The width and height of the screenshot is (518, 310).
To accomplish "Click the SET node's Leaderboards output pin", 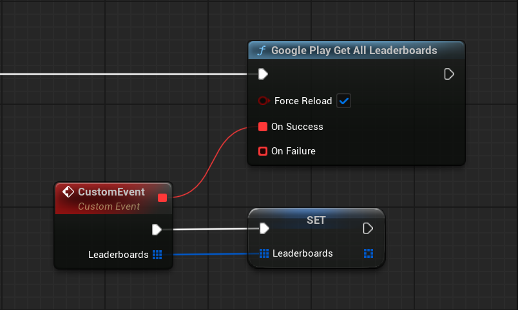I will tap(368, 253).
